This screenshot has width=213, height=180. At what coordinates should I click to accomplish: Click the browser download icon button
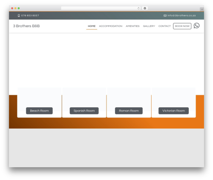point(145,8)
